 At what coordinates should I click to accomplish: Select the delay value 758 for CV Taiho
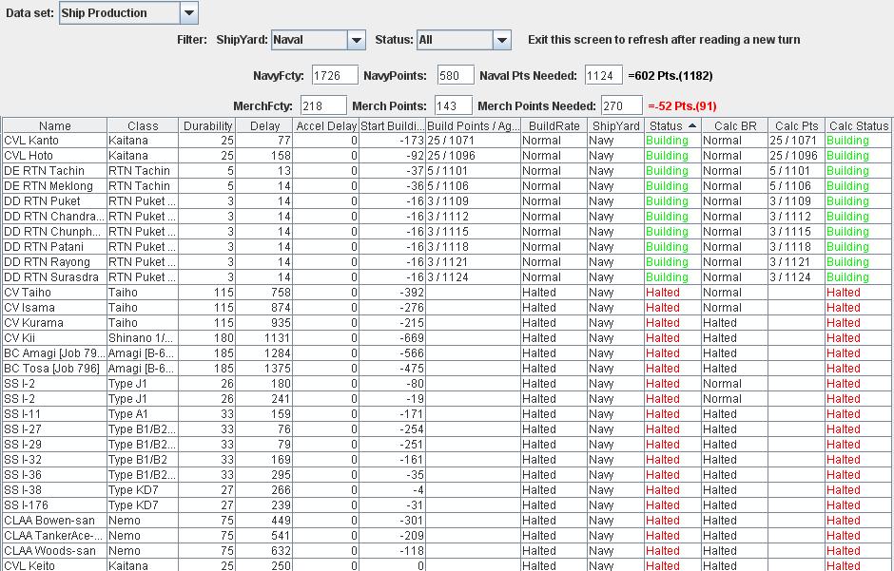(264, 293)
